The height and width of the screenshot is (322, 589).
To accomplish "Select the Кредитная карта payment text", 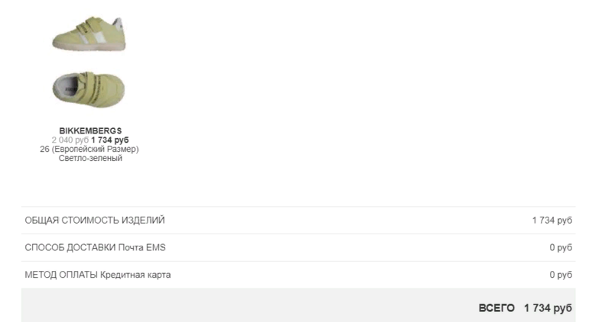I will point(135,275).
